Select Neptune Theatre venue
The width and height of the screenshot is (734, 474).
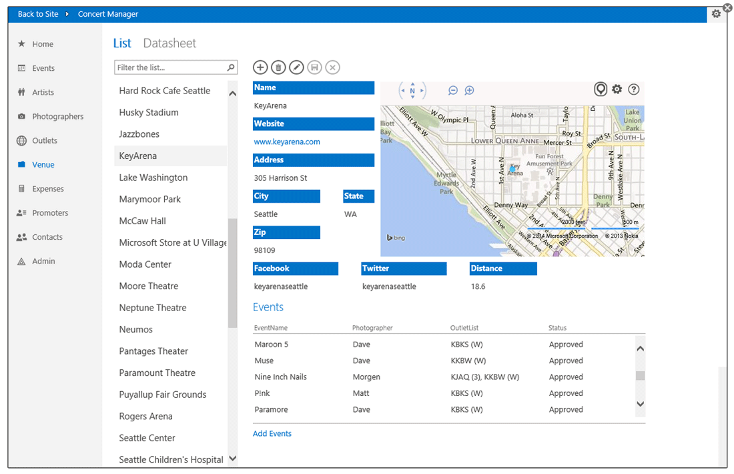point(170,308)
